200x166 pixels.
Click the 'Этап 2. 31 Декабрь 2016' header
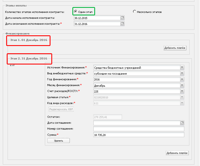pyautogui.click(x=29, y=58)
